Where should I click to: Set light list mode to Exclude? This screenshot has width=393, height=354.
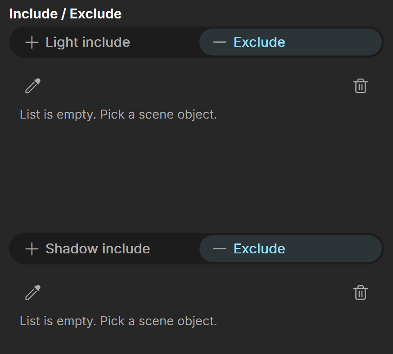click(290, 42)
